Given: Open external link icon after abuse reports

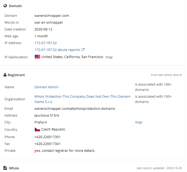Looking at the screenshot, I should point(83,50).
